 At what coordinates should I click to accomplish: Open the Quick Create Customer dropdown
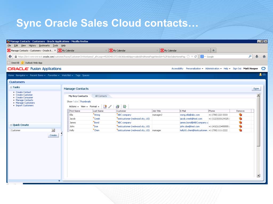point(53,130)
